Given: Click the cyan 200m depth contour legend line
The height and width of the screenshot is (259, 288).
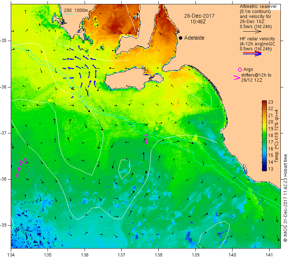Looking at the screenshot, I should (x=69, y=14).
